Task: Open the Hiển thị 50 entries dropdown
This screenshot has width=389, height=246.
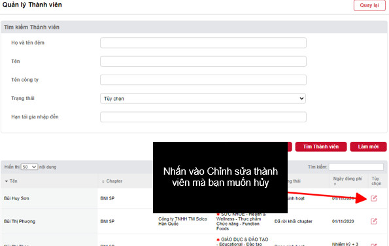Action: tap(29, 167)
